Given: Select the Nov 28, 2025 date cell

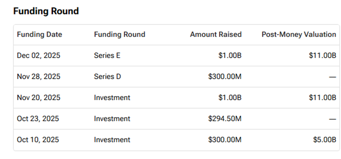Looking at the screenshot, I should (x=38, y=77).
